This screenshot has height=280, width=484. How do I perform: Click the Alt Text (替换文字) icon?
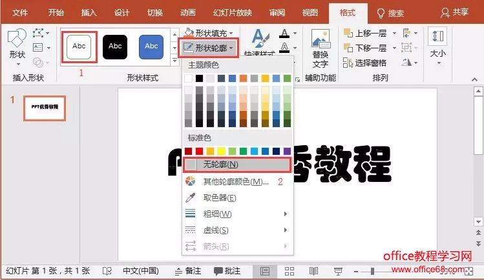[320, 48]
